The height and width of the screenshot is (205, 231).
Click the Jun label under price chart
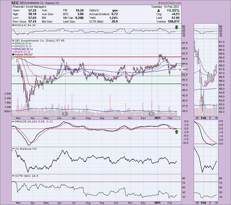(x=59, y=118)
